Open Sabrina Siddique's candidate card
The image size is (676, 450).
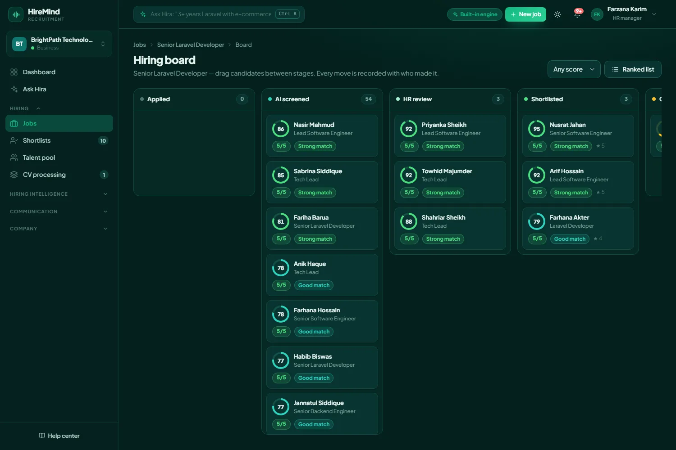point(322,182)
